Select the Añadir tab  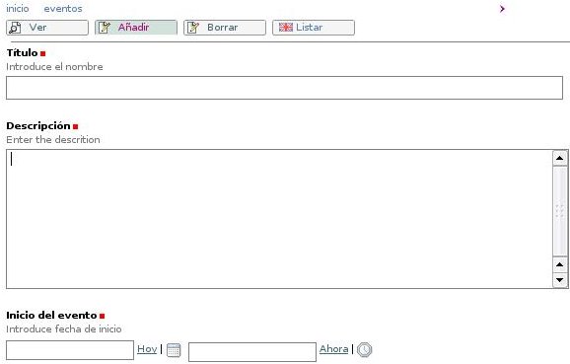pyautogui.click(x=136, y=28)
